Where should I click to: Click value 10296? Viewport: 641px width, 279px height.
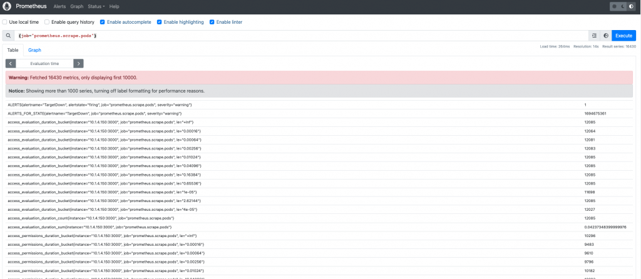coord(590,235)
